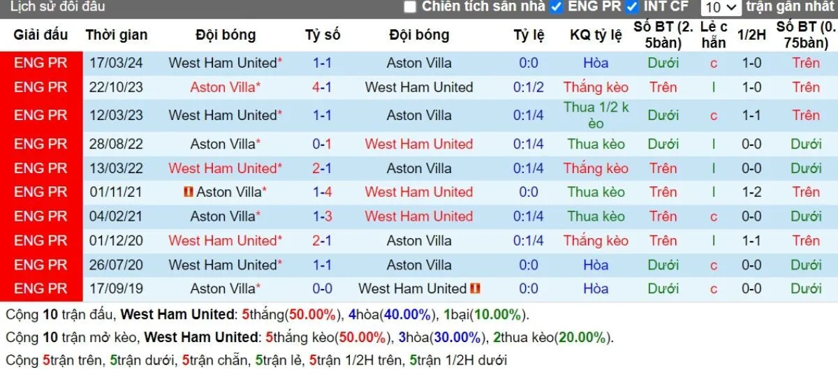Open the 2-1 score on 13/03/22
This screenshot has width=838, height=370.
[322, 168]
